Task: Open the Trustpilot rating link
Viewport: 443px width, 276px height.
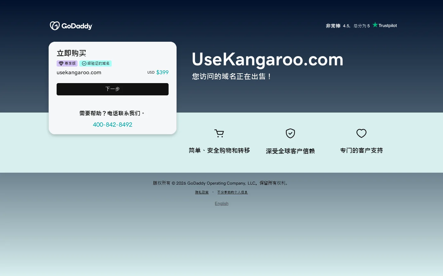Action: tap(361, 25)
